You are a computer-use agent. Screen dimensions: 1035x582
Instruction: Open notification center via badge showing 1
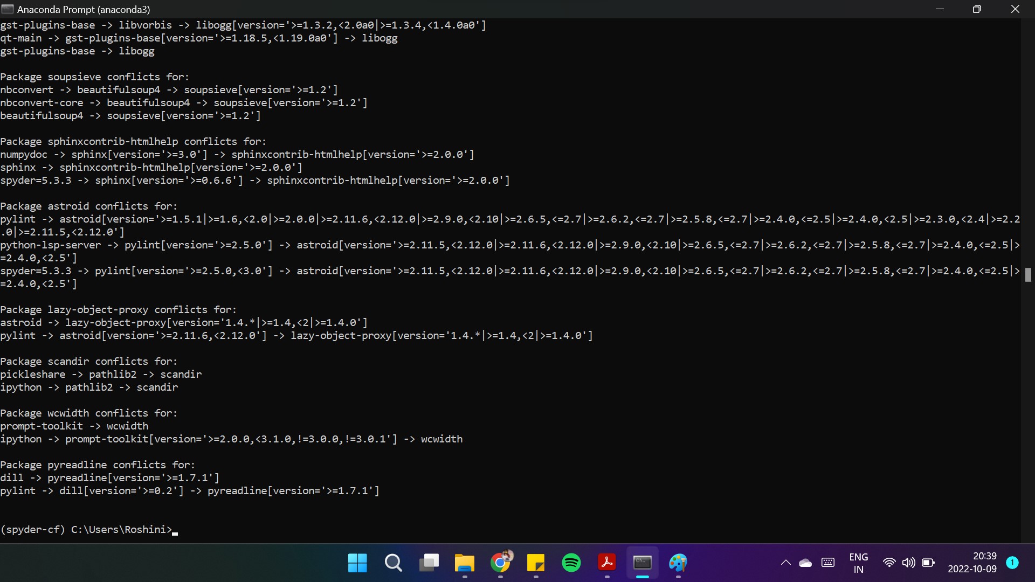[x=1013, y=563]
